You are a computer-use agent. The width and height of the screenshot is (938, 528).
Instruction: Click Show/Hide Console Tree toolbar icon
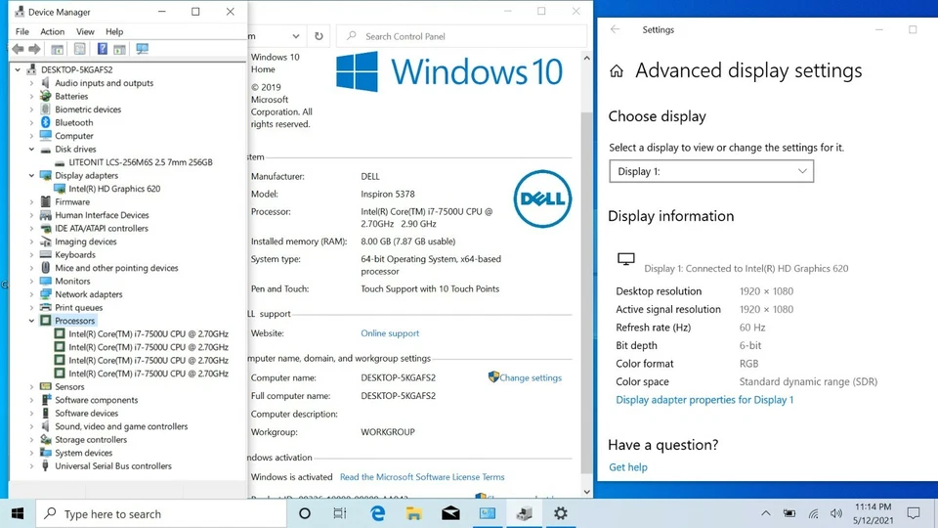coord(57,49)
